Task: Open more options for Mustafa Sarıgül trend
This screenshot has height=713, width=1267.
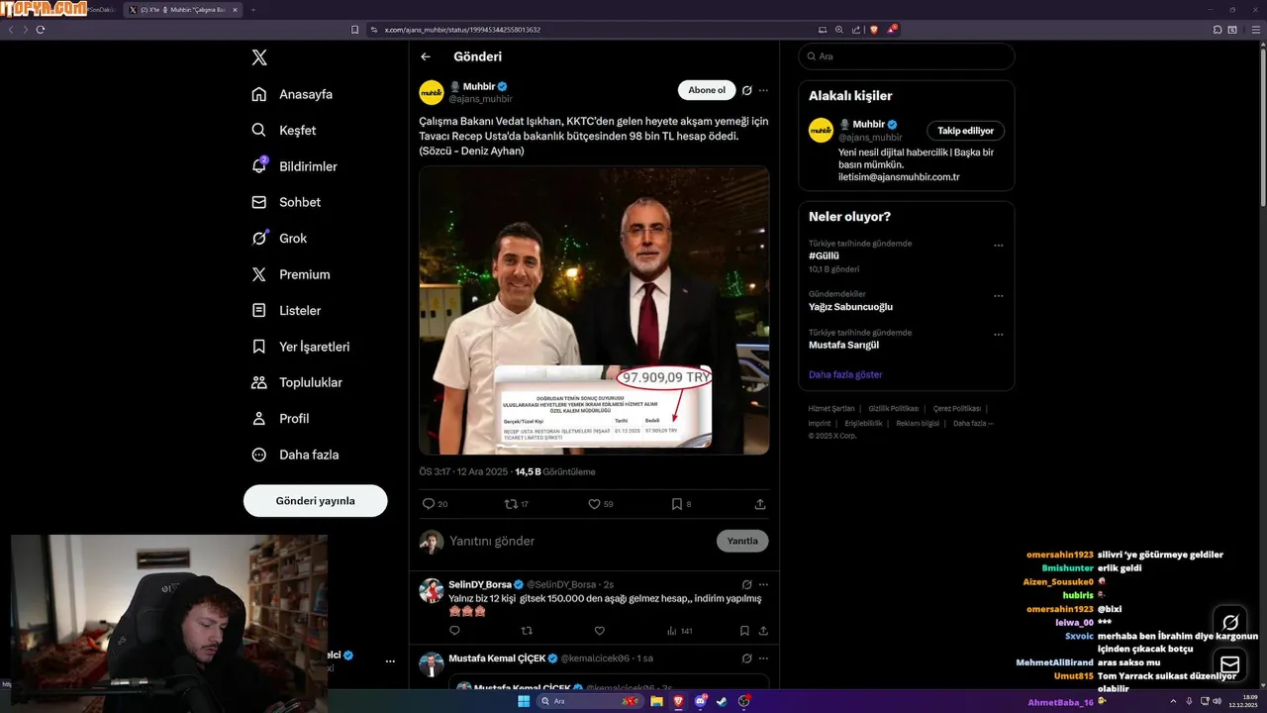Action: (x=998, y=335)
